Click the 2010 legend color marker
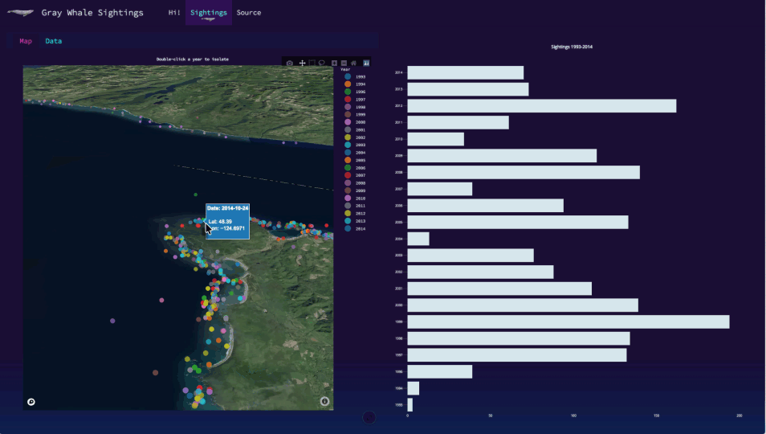The image size is (766, 434). pos(348,198)
